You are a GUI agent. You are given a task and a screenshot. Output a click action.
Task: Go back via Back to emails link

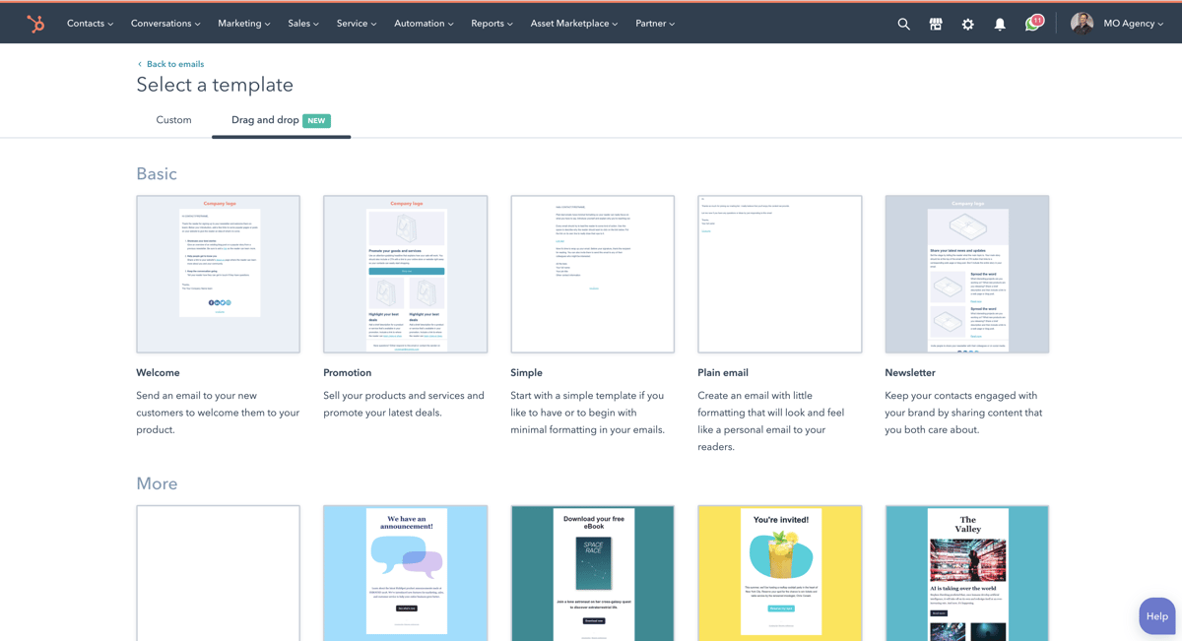(x=175, y=64)
